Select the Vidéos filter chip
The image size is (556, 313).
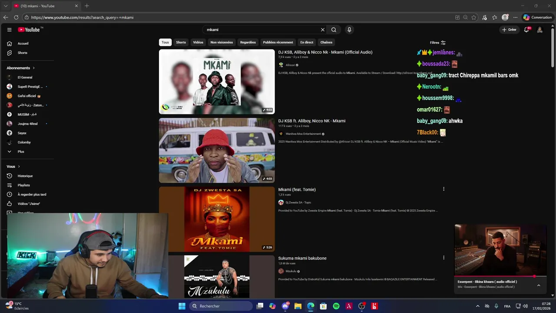198,42
